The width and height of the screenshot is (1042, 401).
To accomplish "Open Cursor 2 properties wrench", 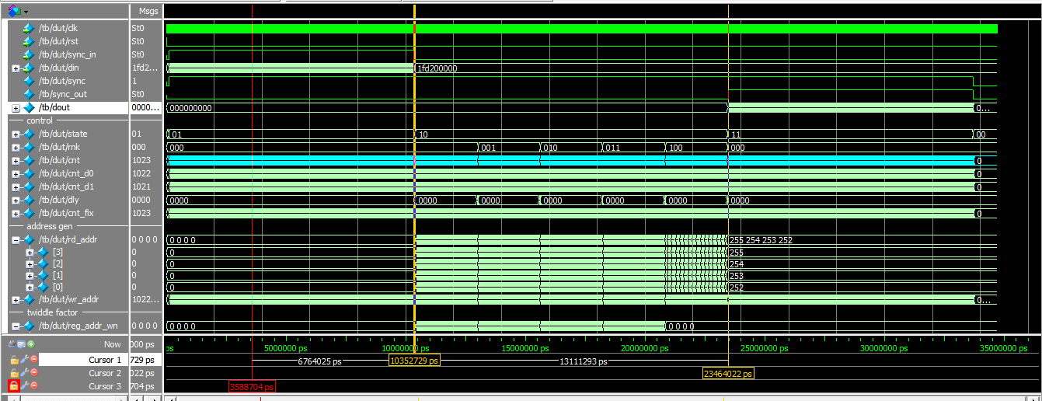I will (24, 373).
